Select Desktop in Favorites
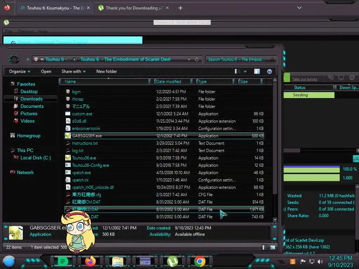Image resolution: width=359 pixels, height=269 pixels. [x=29, y=91]
